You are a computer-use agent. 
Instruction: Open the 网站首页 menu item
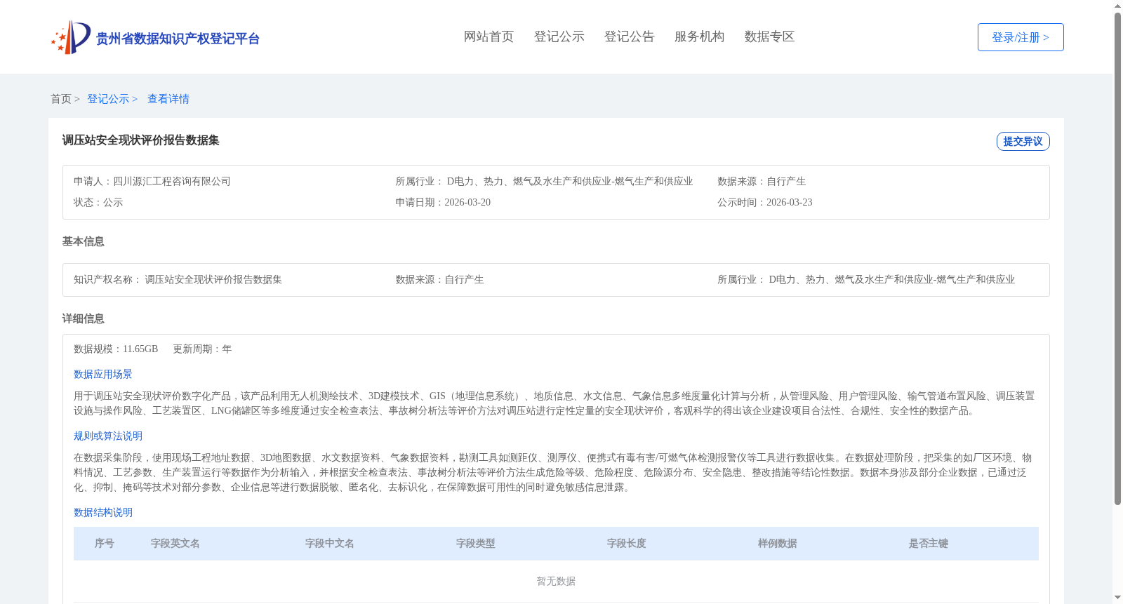tap(489, 36)
